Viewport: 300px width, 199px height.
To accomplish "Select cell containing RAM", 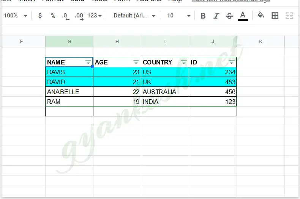I will pyautogui.click(x=69, y=102).
